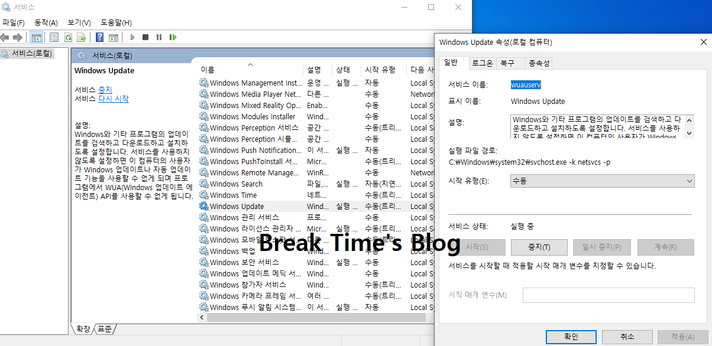Screen dimensions: 712x346
Task: Click the horizontal scrollbar of the services list
Action: 316,318
